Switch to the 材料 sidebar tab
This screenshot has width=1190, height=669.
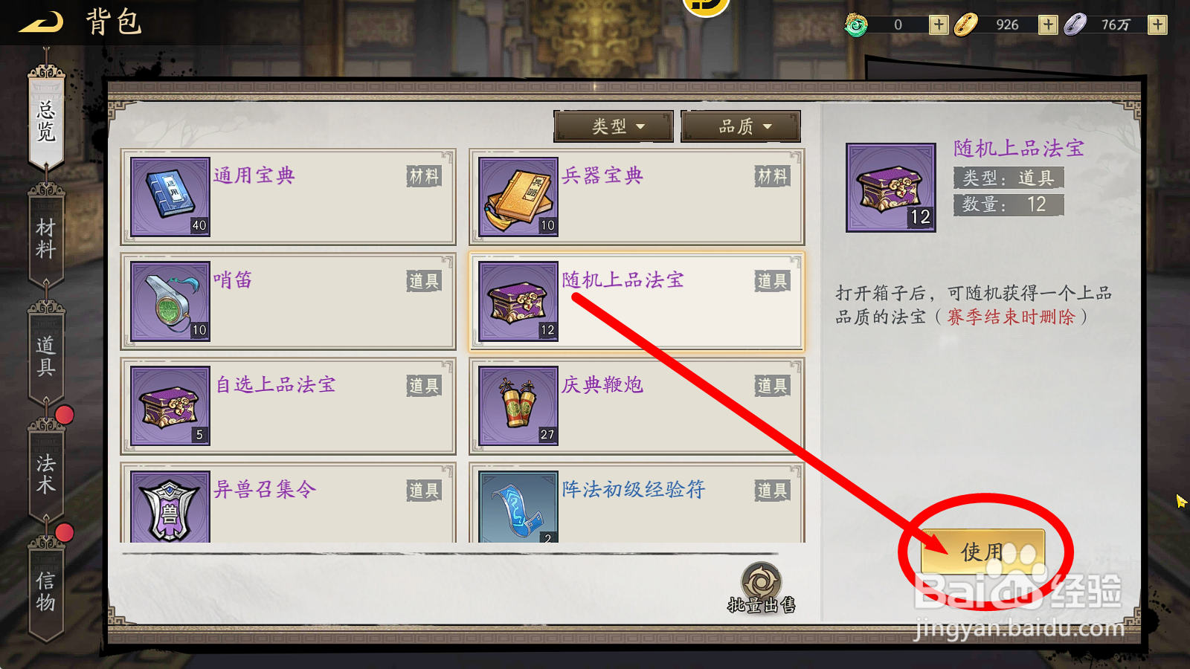click(x=46, y=238)
